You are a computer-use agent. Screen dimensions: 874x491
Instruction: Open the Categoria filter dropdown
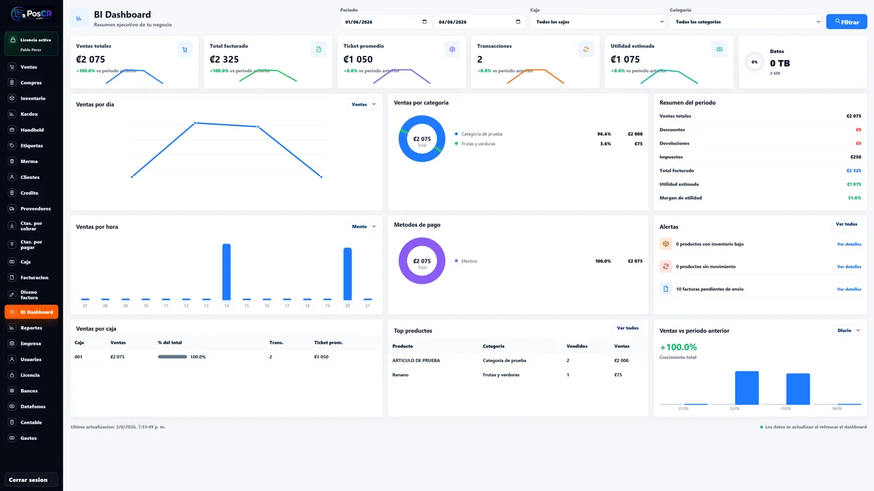[746, 22]
